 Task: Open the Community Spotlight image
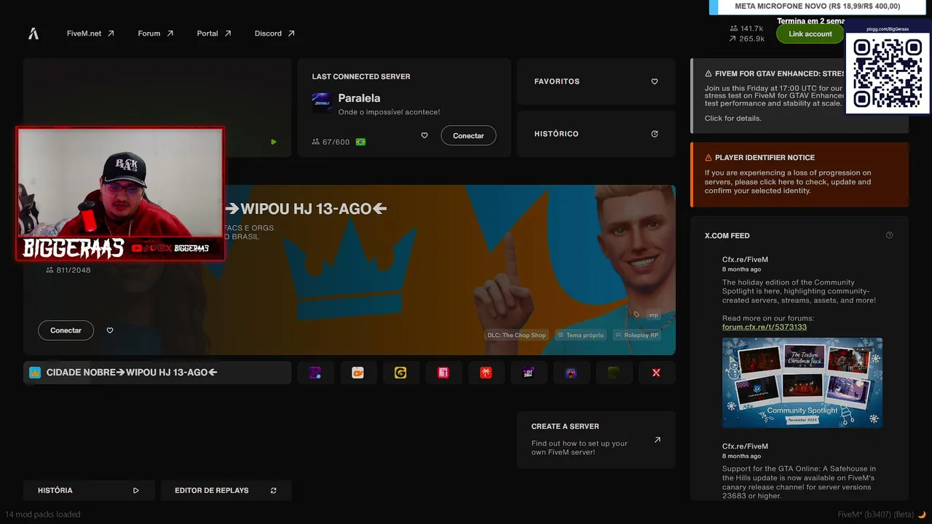(x=802, y=383)
